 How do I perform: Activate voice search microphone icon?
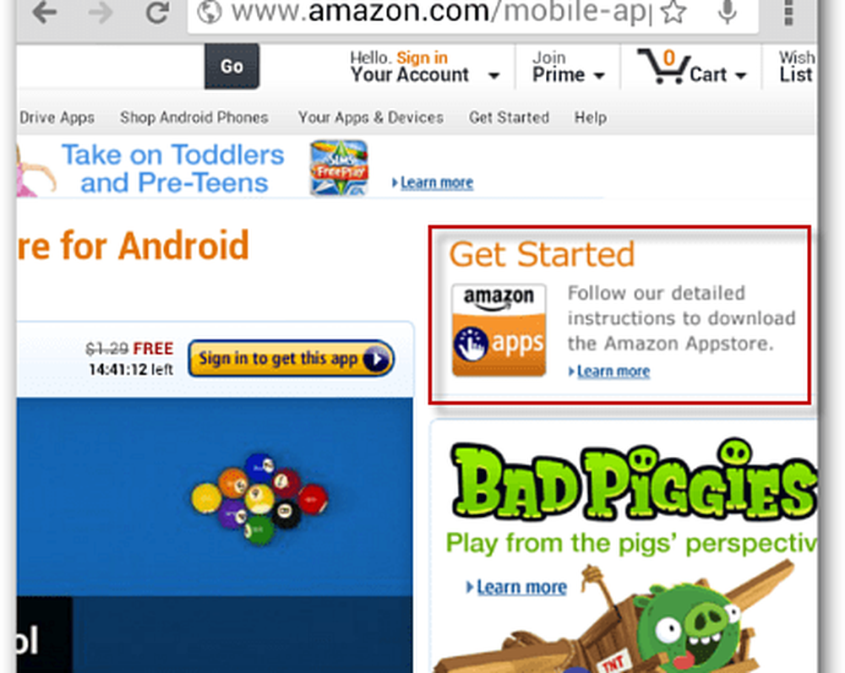pyautogui.click(x=728, y=12)
